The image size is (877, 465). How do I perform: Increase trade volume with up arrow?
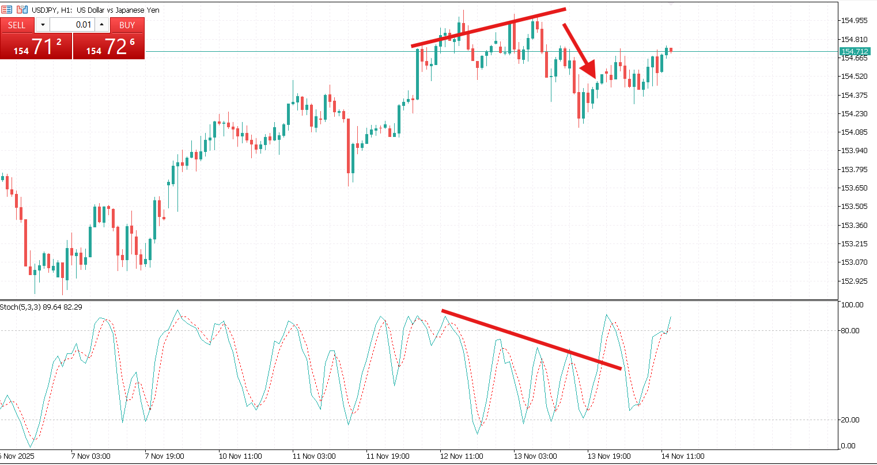point(101,25)
